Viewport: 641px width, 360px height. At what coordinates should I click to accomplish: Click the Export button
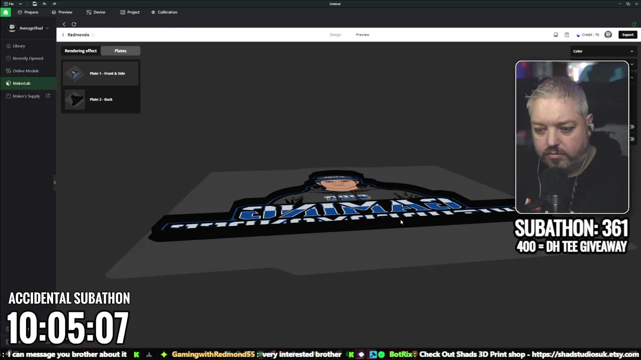pyautogui.click(x=627, y=34)
